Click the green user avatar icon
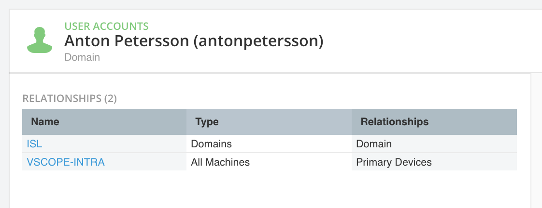542x208 pixels. tap(40, 40)
